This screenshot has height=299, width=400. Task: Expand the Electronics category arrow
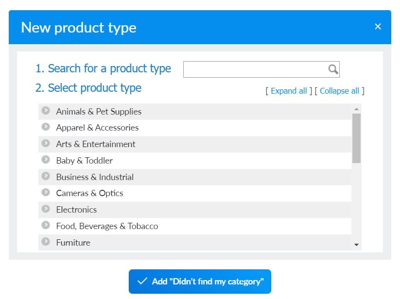pyautogui.click(x=46, y=209)
